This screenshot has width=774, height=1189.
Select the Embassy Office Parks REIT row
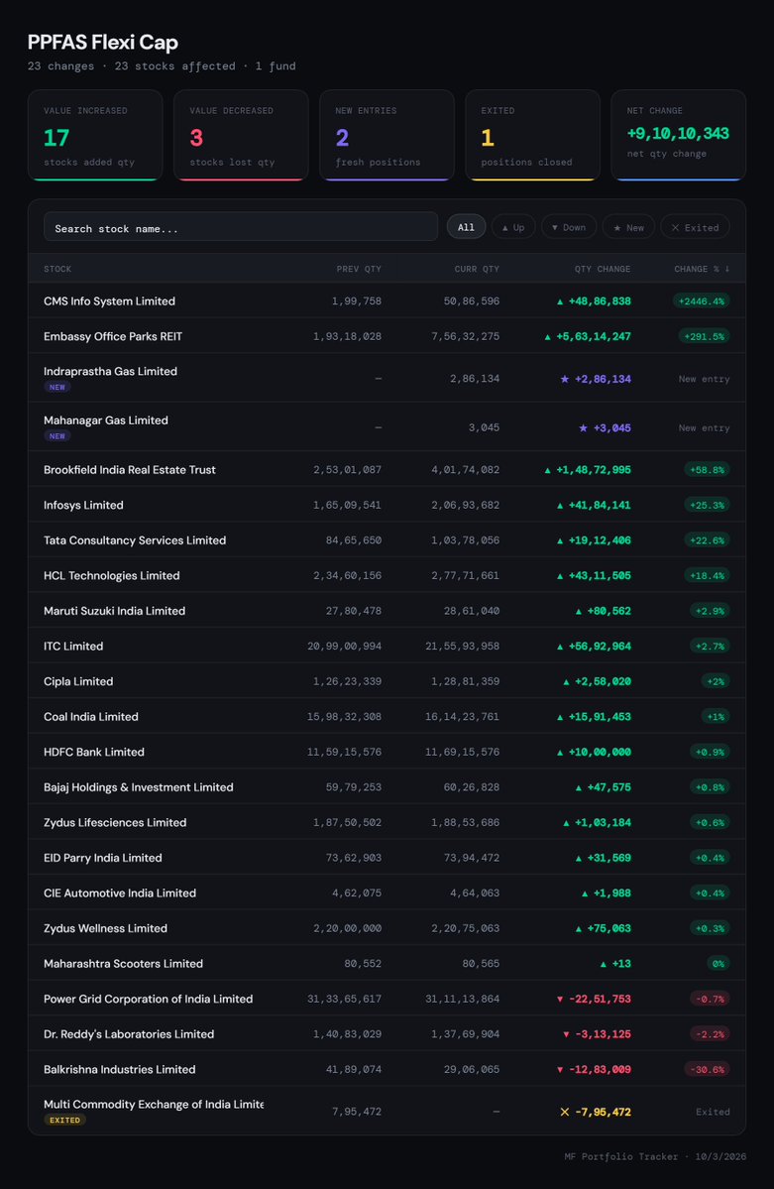[387, 336]
